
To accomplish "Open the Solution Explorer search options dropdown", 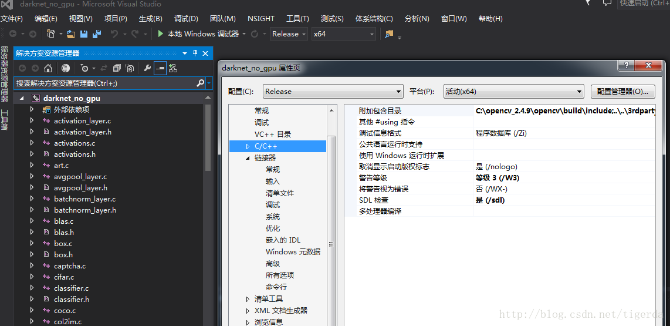I will 209,83.
